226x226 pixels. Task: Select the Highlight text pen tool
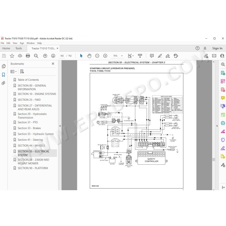click(160, 56)
